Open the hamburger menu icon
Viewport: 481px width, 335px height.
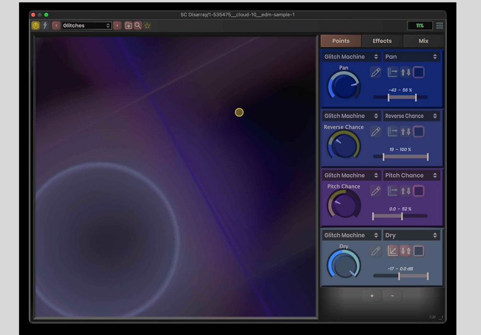(x=439, y=25)
